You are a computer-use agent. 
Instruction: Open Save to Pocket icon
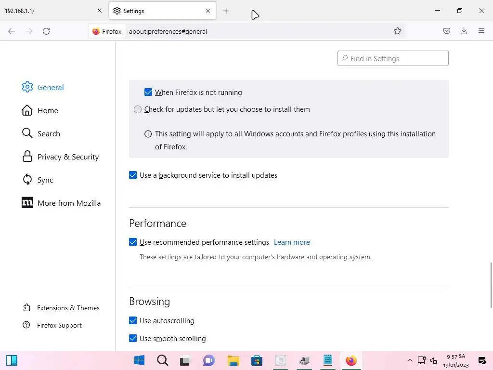[x=446, y=31]
